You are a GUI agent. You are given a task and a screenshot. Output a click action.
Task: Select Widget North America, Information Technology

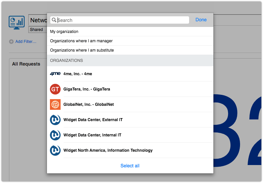(x=130, y=150)
